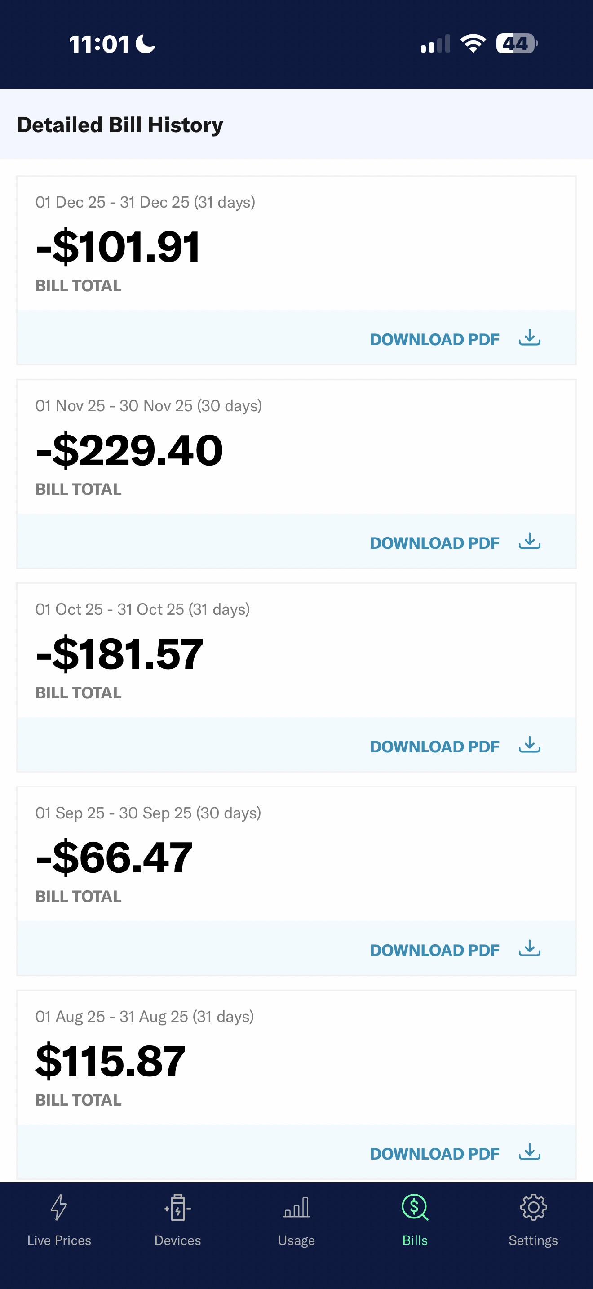593x1289 pixels.
Task: Tap the Settings gear icon
Action: (533, 1208)
